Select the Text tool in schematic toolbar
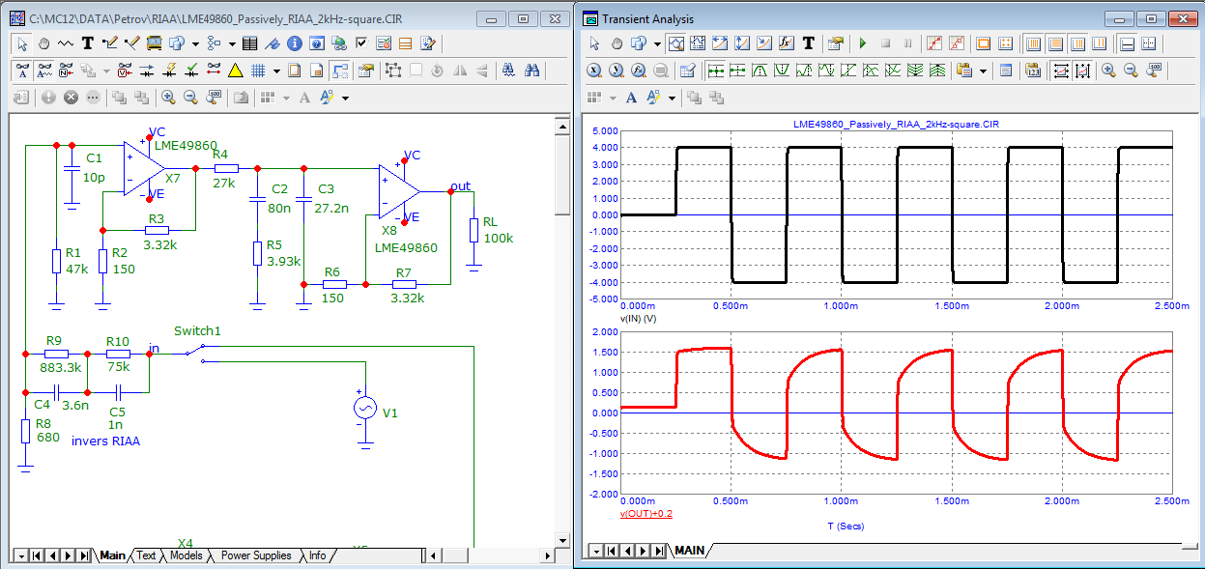Screen dimensions: 1205x569 point(88,43)
